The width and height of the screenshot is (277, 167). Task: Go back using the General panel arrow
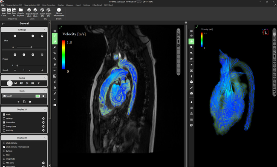click(x=3, y=24)
